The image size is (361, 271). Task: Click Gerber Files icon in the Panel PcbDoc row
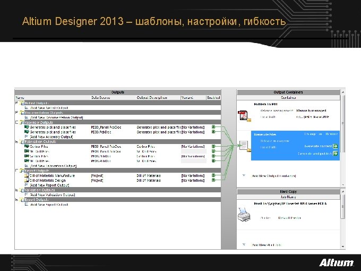tap(27, 146)
